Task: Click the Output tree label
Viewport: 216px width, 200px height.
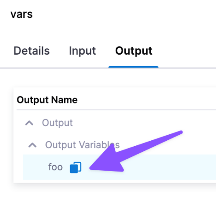Action: 57,123
